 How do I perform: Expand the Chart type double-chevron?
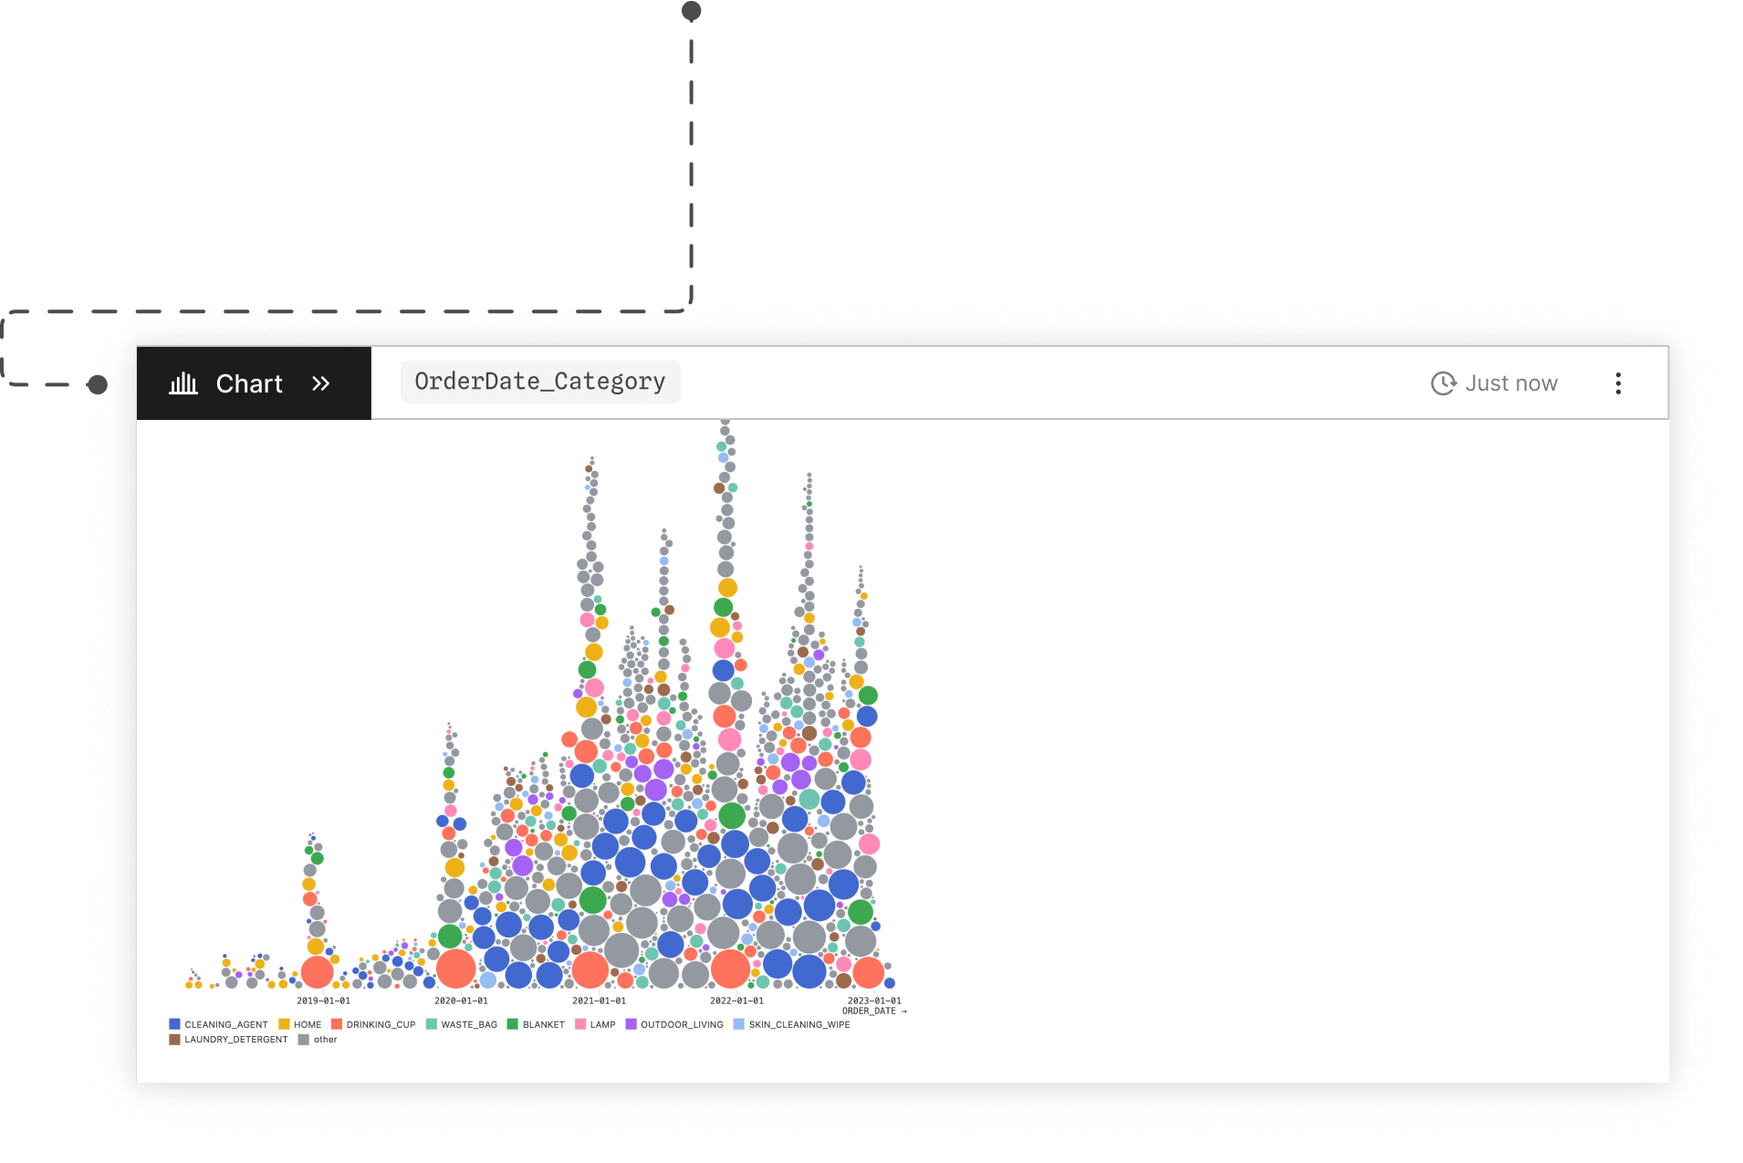click(320, 383)
